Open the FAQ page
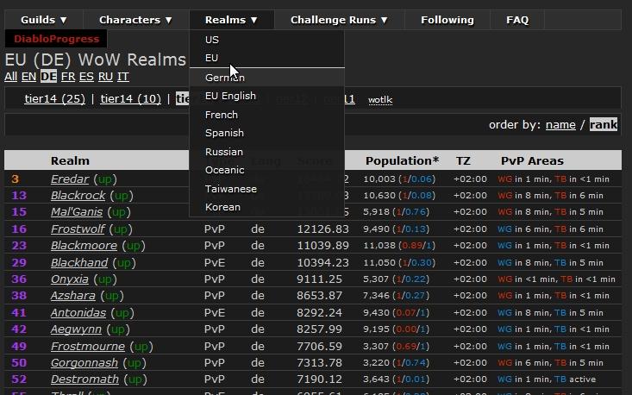The height and width of the screenshot is (395, 632). pyautogui.click(x=517, y=20)
